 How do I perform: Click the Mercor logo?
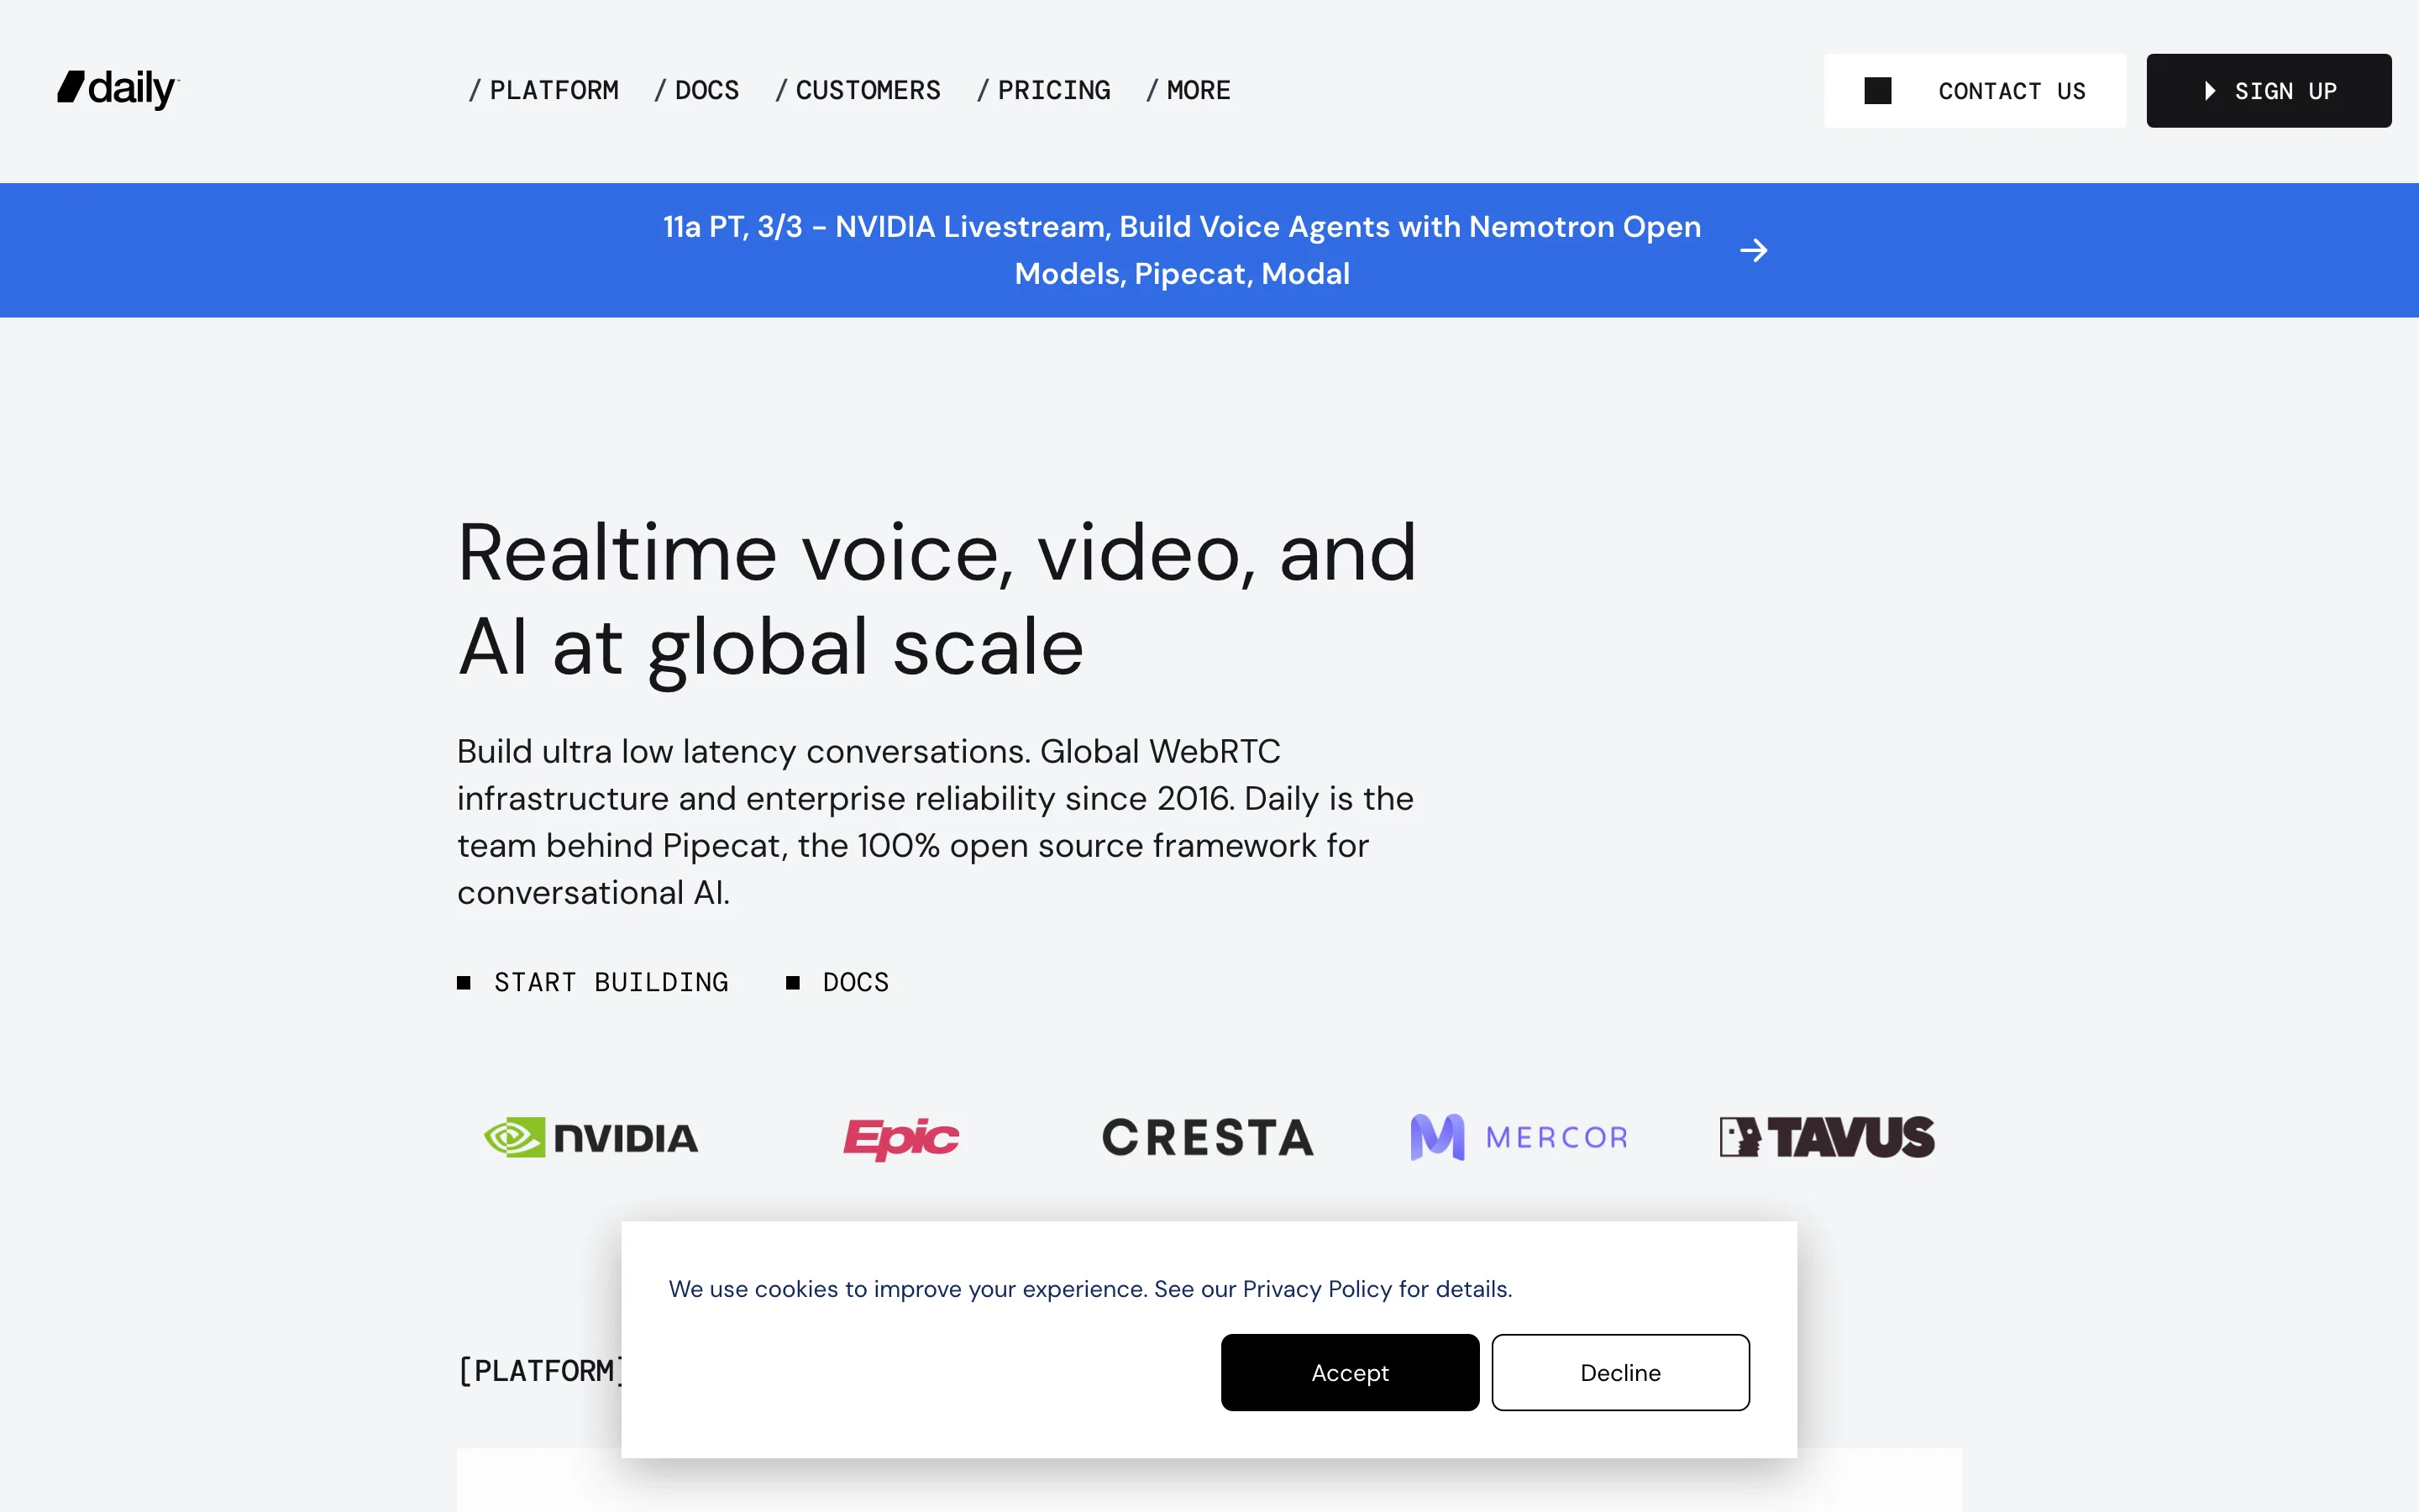coord(1519,1137)
